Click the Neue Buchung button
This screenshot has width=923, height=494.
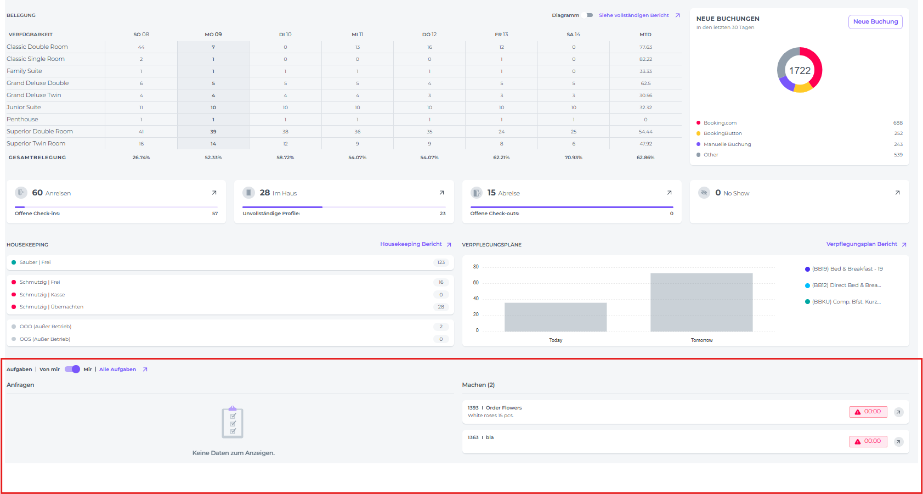point(875,22)
